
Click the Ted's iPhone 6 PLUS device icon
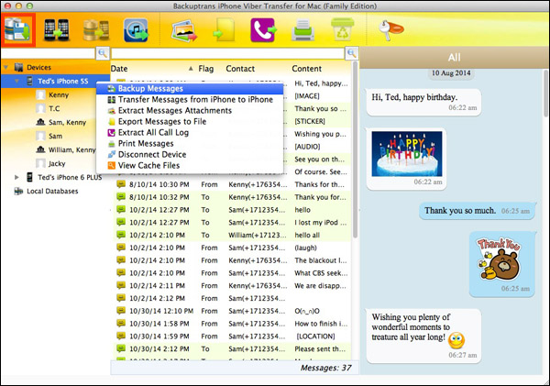point(30,177)
